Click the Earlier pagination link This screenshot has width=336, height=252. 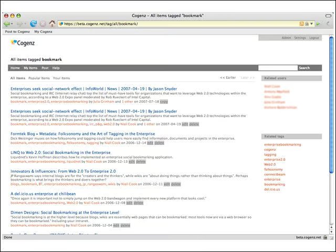(228, 78)
